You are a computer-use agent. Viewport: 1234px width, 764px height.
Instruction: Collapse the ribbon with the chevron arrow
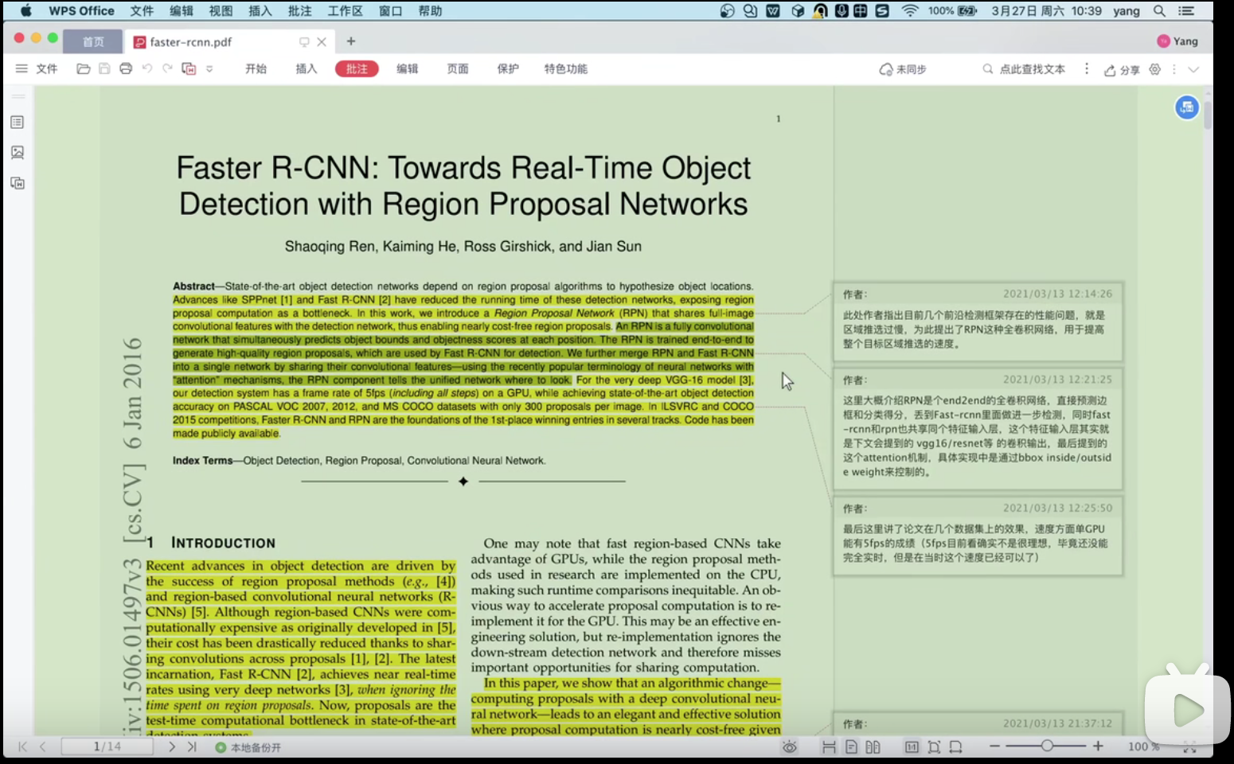coord(1193,69)
